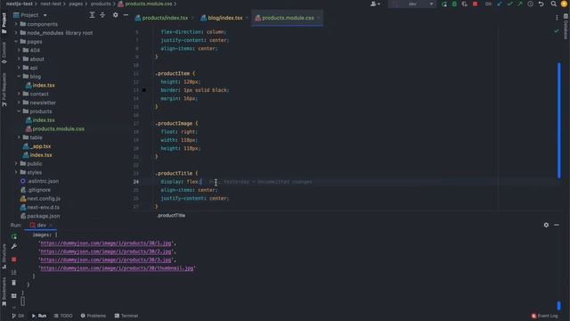Open the Terminal tool window
This screenshot has width=570, height=321.
(x=126, y=316)
